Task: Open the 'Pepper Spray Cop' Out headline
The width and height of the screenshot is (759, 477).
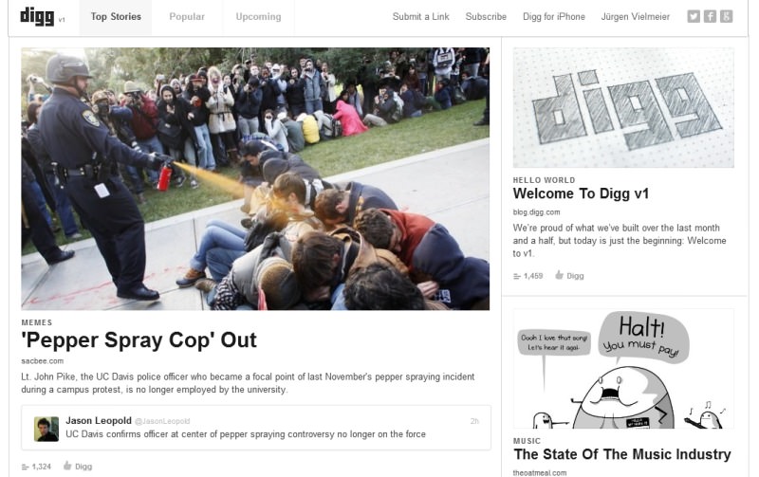Action: coord(139,340)
